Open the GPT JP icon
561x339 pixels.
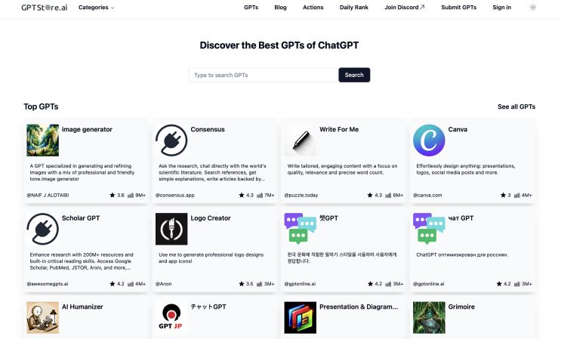tap(171, 318)
